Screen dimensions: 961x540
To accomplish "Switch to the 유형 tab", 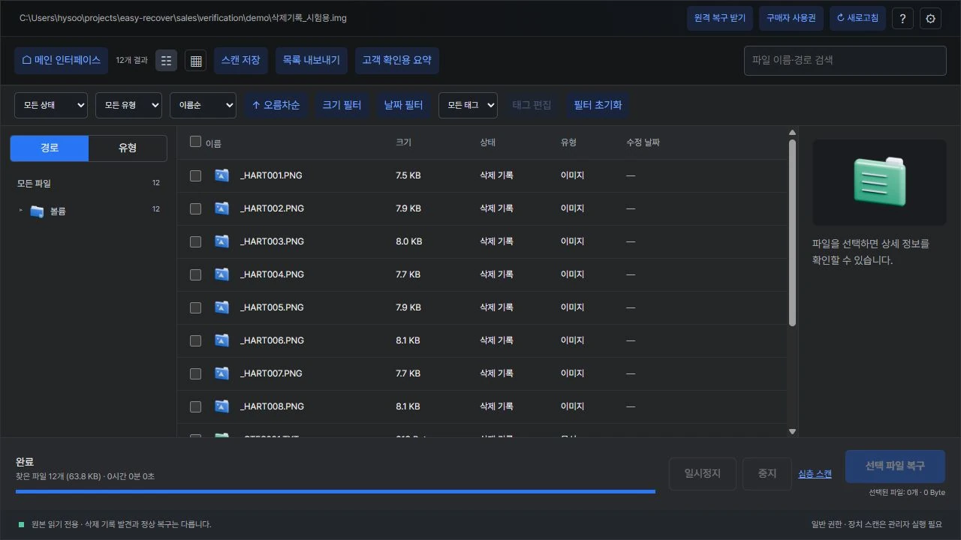I will pyautogui.click(x=128, y=148).
